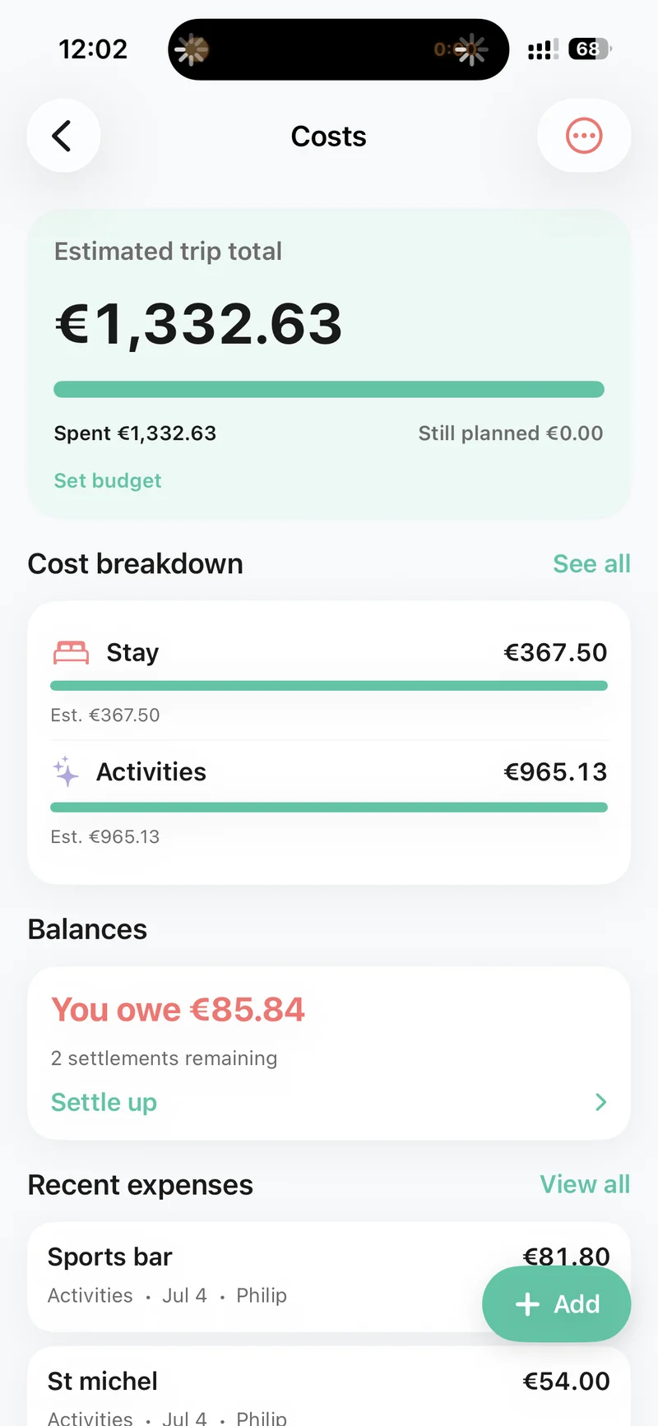Tap the plus icon in Add button
Screen dimensions: 658x1426
tap(527, 1304)
